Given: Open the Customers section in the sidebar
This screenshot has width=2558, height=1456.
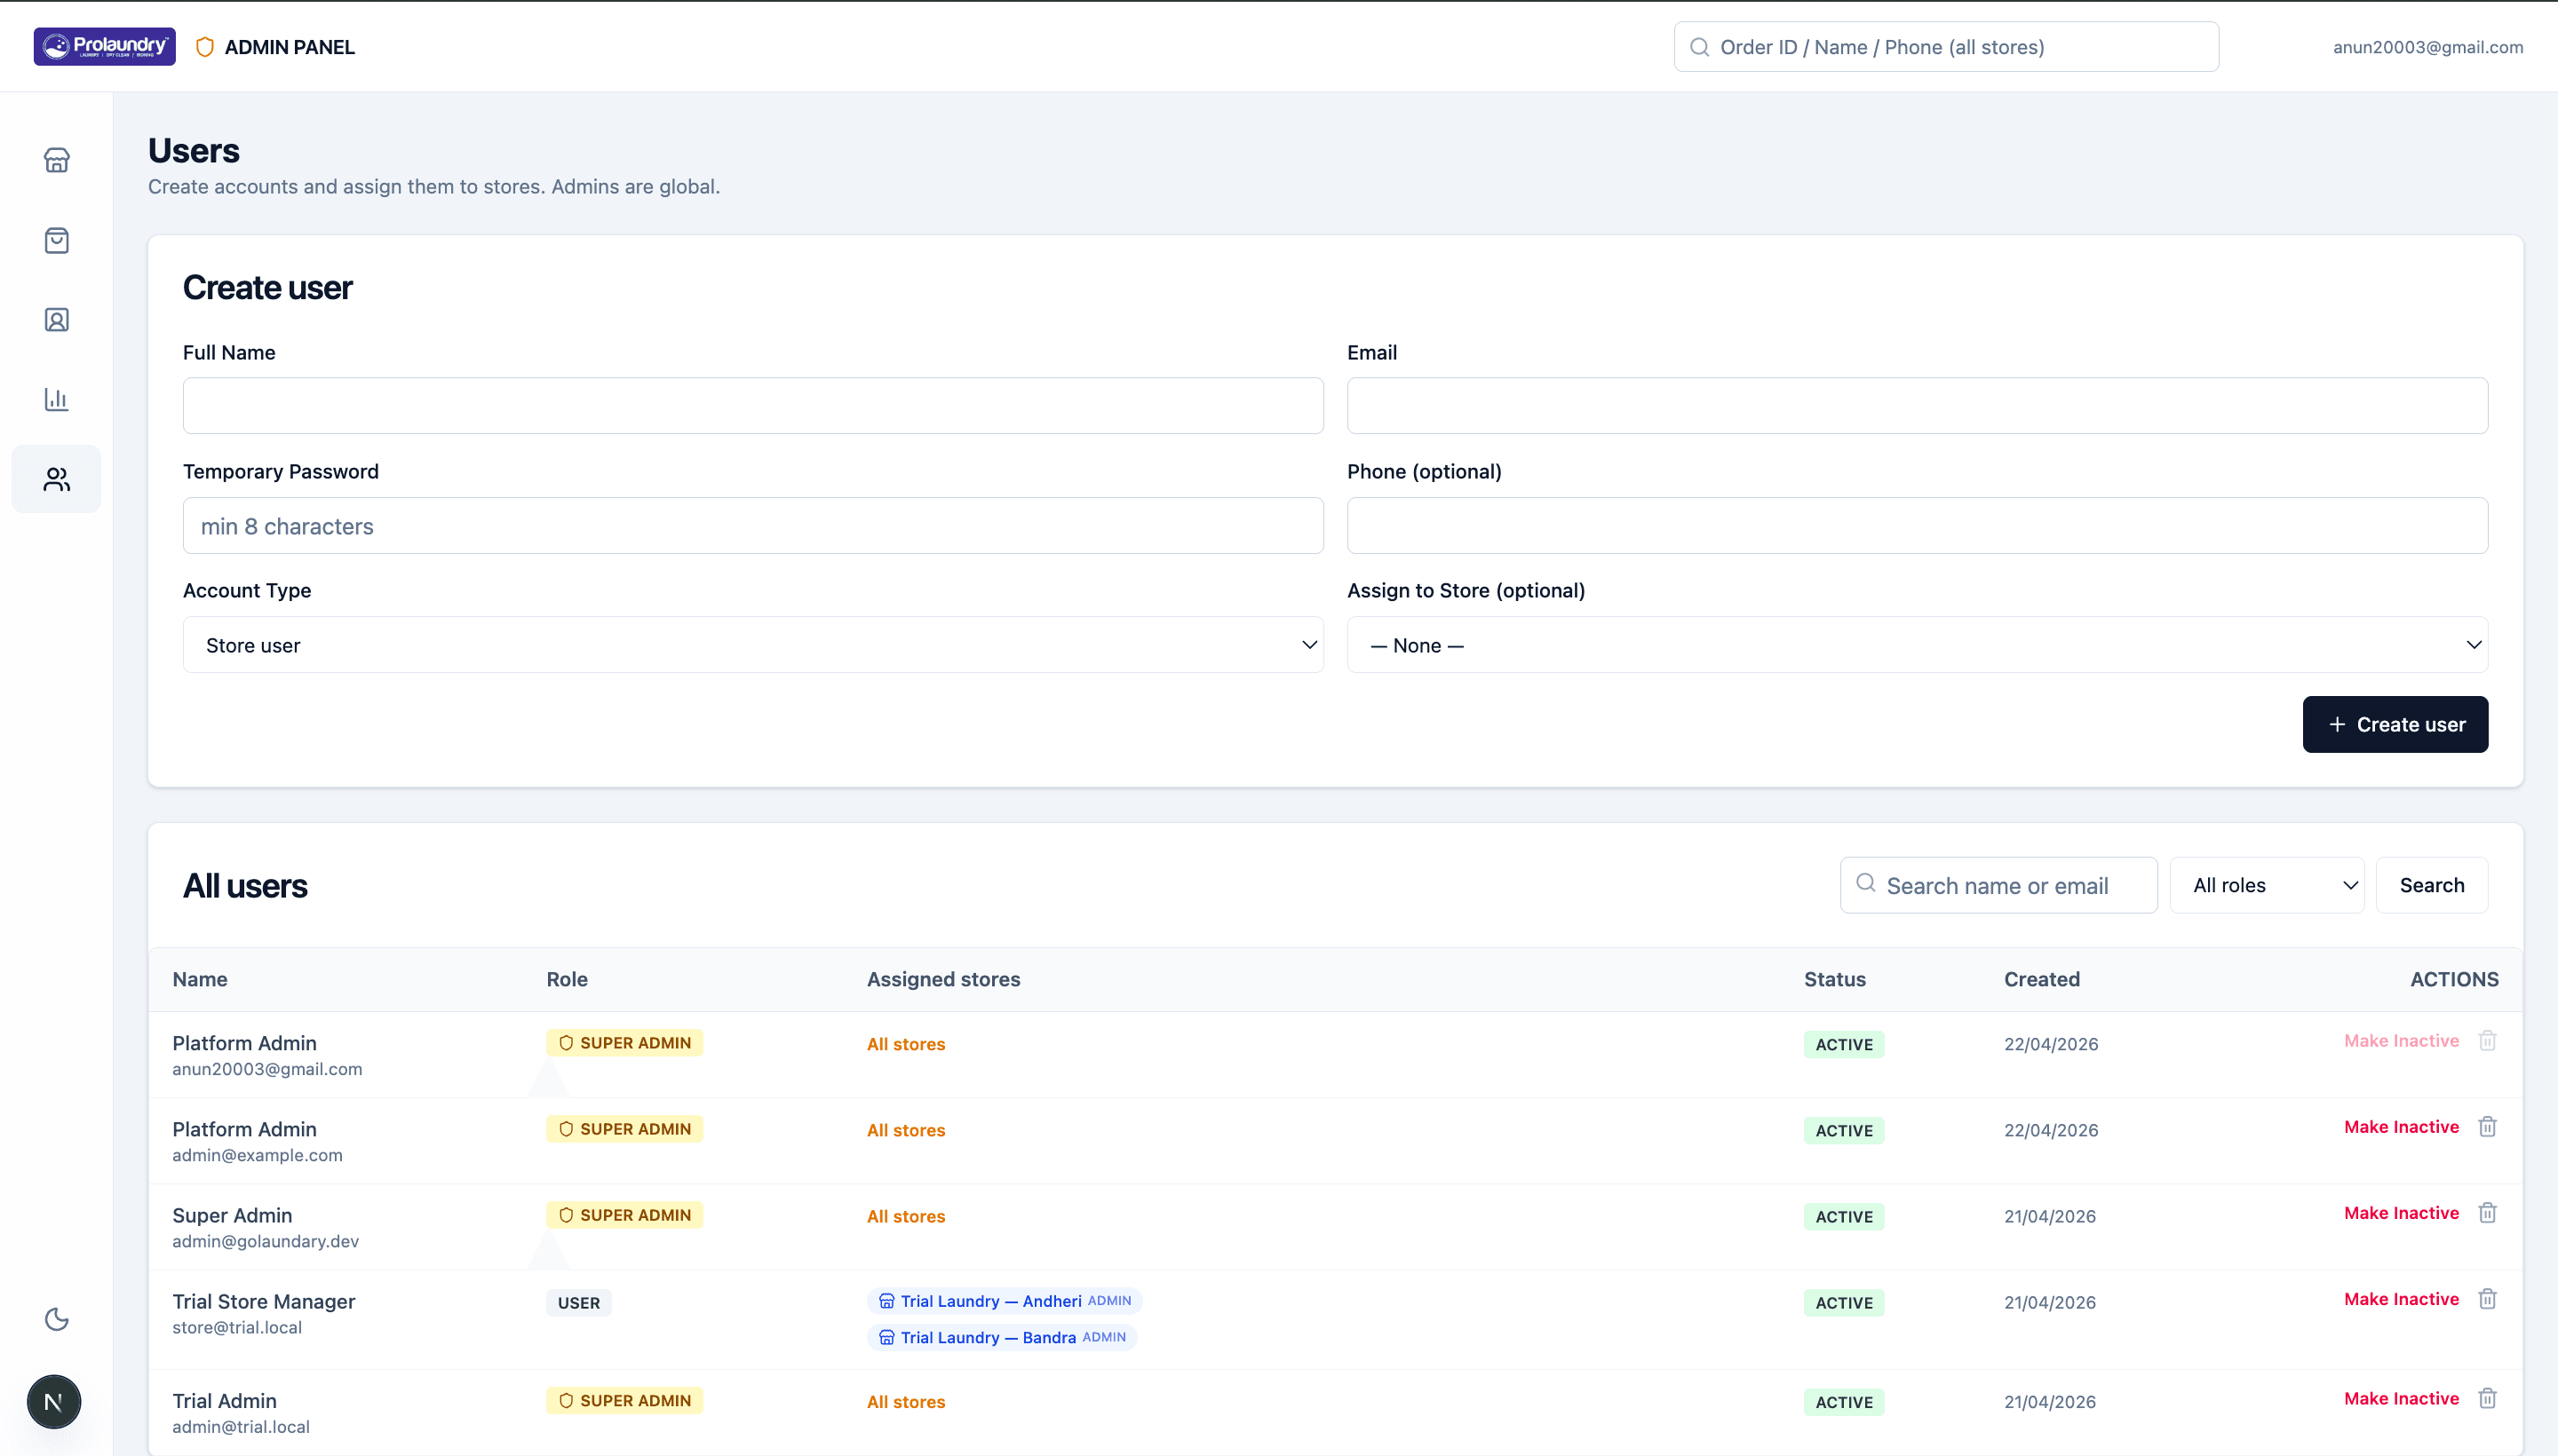Looking at the screenshot, I should coord(56,320).
